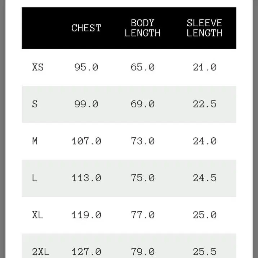This screenshot has width=258, height=258.
Task: Select the L size row label
Action: point(35,178)
